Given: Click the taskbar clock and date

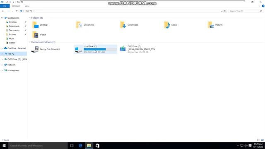Looking at the screenshot, I should 258,145.
